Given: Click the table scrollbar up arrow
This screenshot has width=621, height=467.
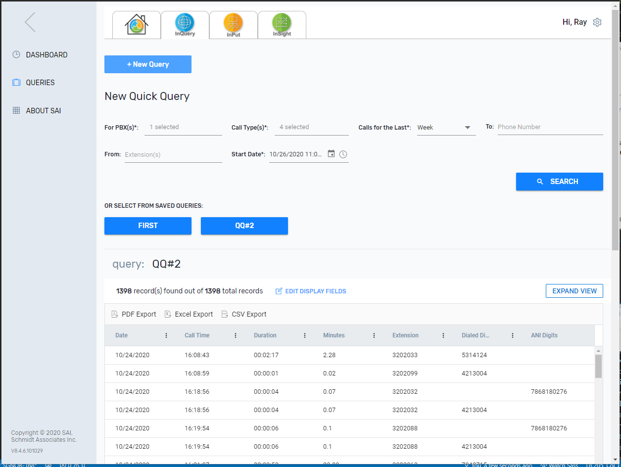Looking at the screenshot, I should click(x=598, y=350).
